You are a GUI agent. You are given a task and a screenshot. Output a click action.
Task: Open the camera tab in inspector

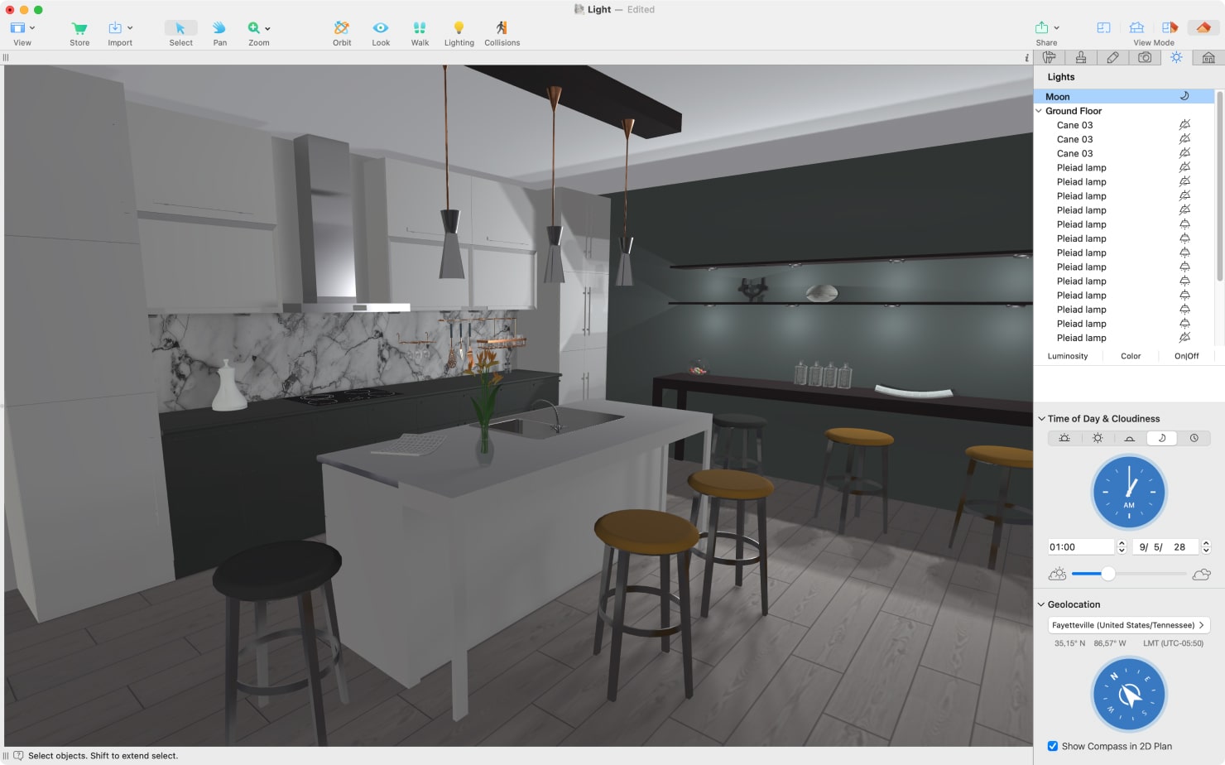coord(1145,58)
